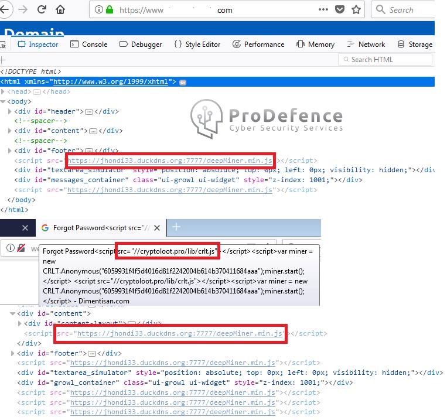Image resolution: width=447 pixels, height=420 pixels.
Task: Reload the current page
Action: click(42, 9)
